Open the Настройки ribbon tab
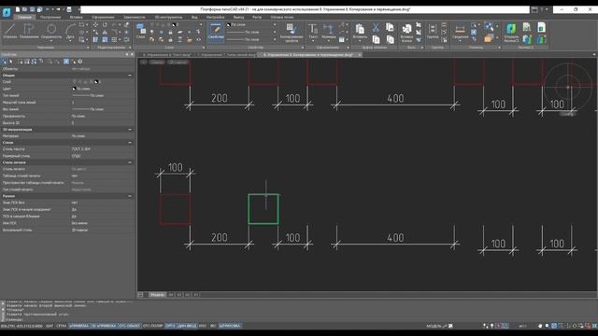Viewport: 598px width, 336px height. click(x=215, y=17)
